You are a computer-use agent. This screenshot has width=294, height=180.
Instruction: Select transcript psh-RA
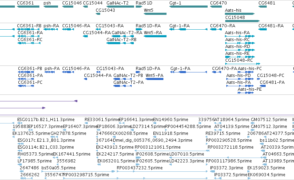(x=51, y=26)
